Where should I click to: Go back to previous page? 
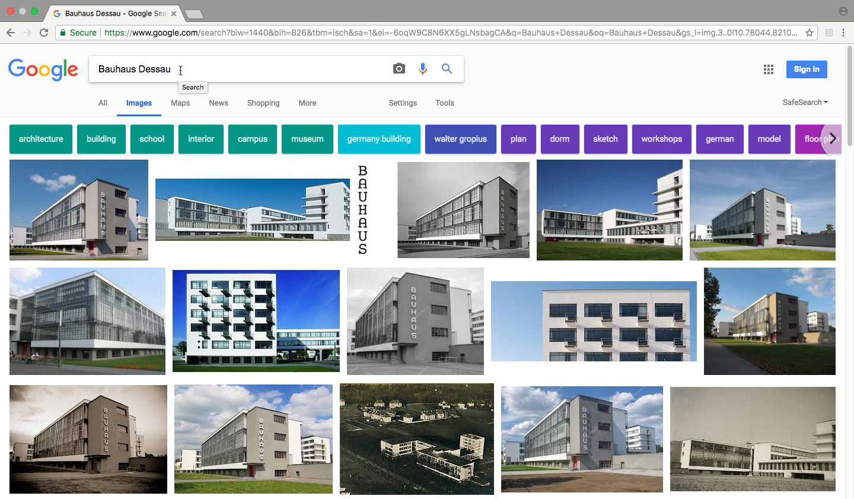(11, 33)
